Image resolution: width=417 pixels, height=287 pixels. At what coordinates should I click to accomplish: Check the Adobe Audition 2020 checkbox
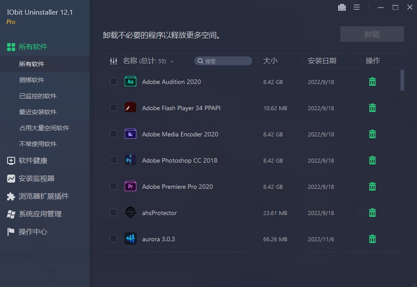coord(113,82)
